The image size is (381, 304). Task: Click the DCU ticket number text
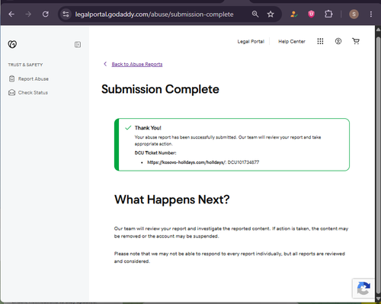243,162
